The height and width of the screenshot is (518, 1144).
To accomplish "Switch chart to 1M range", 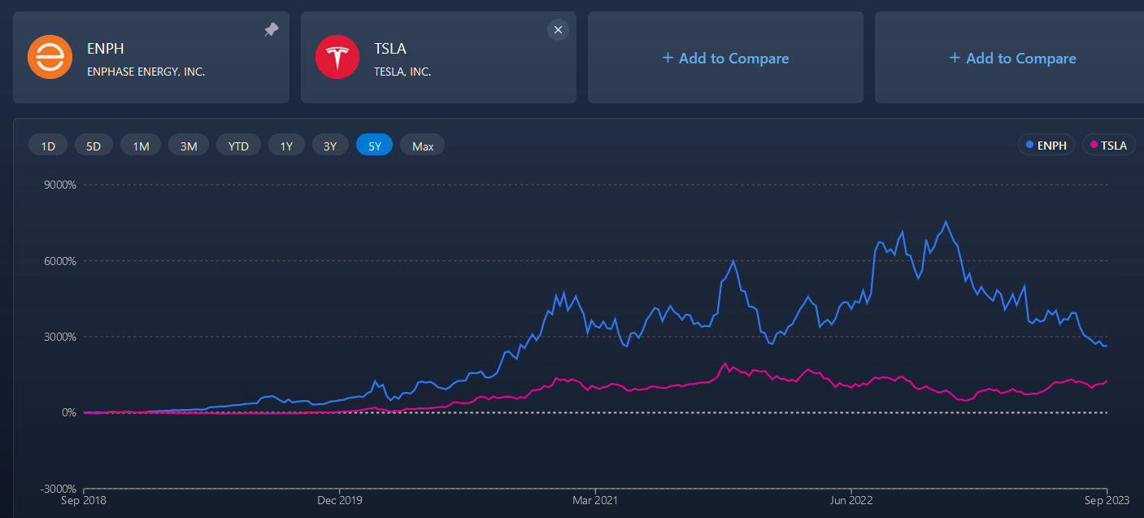I will (x=141, y=146).
